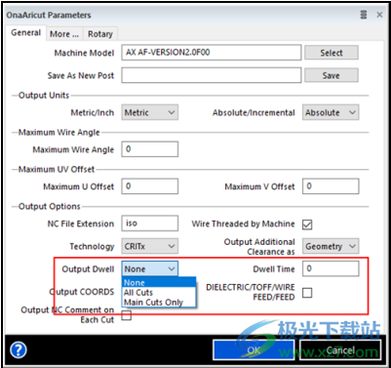Click the Dwell Time field
Image resolution: width=391 pixels, height=368 pixels.
tap(331, 268)
